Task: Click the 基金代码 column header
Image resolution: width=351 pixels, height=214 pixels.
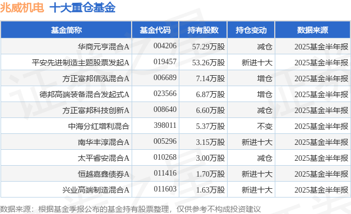Action: point(155,30)
